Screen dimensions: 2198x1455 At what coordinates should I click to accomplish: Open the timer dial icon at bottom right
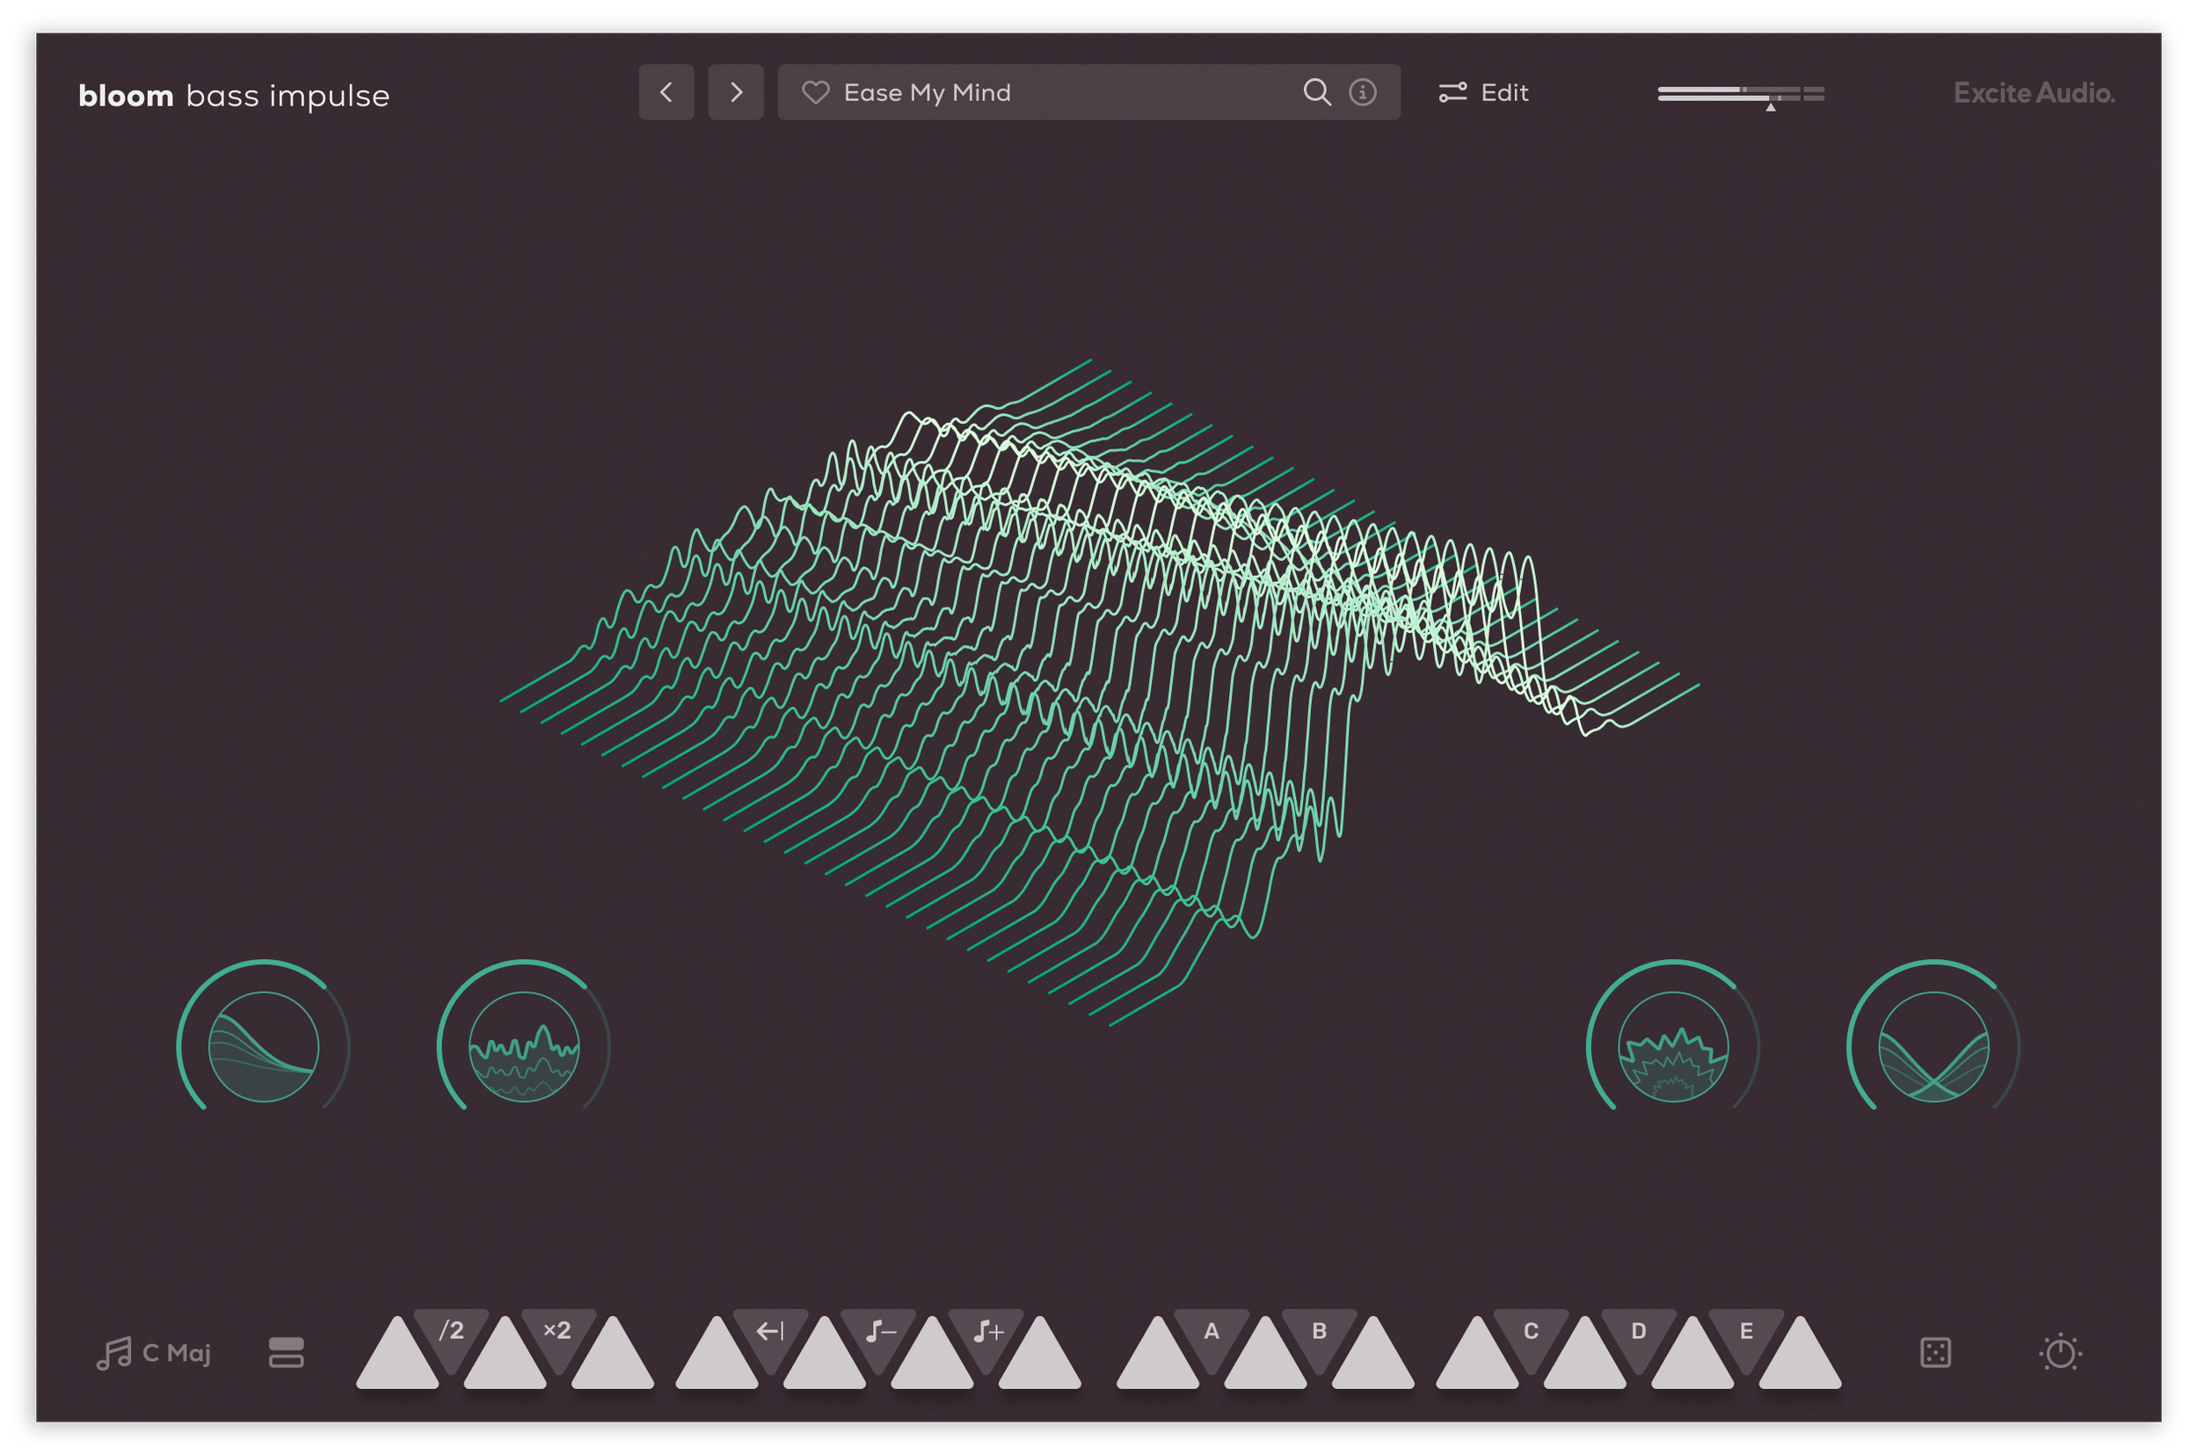[2060, 1352]
